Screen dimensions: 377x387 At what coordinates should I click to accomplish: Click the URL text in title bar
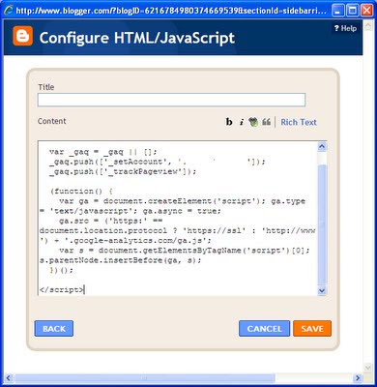(x=171, y=11)
